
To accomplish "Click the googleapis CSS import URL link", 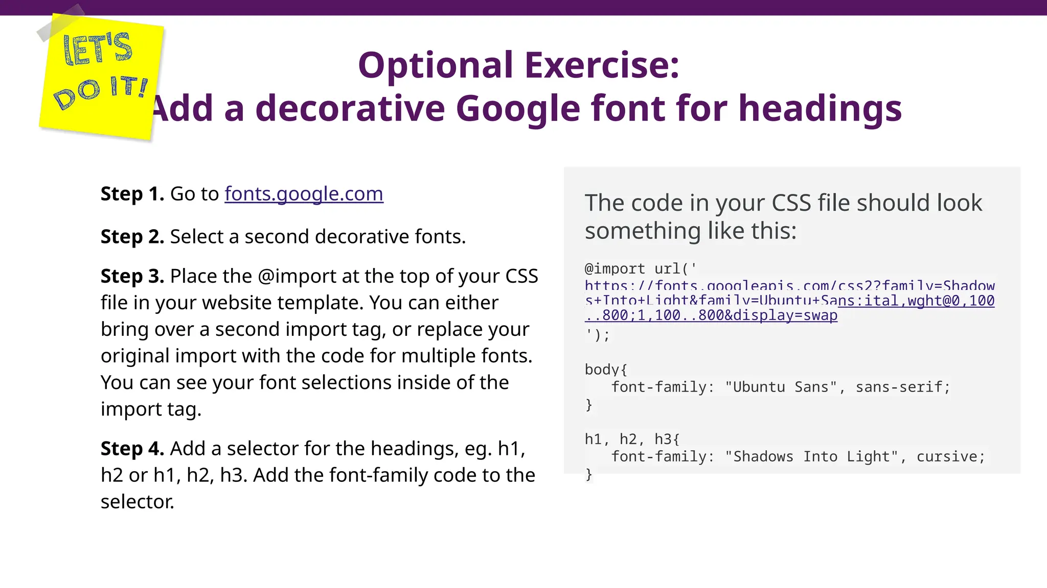I will [789, 301].
